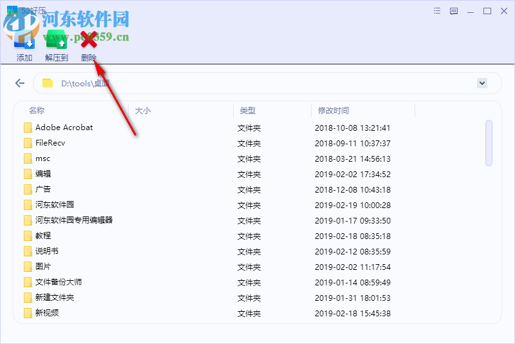Click the 图片 folder name
515x344 pixels.
43,267
